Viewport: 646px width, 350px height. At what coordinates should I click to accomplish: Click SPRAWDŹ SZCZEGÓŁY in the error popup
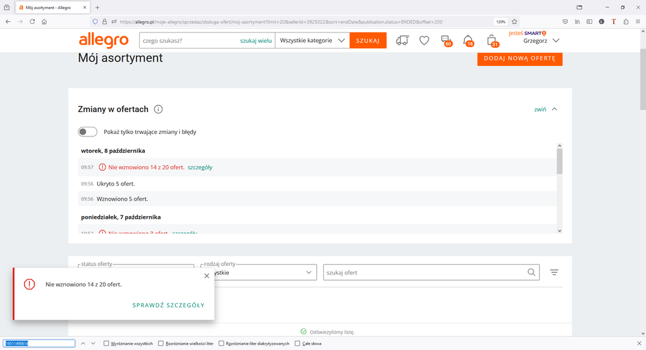168,305
